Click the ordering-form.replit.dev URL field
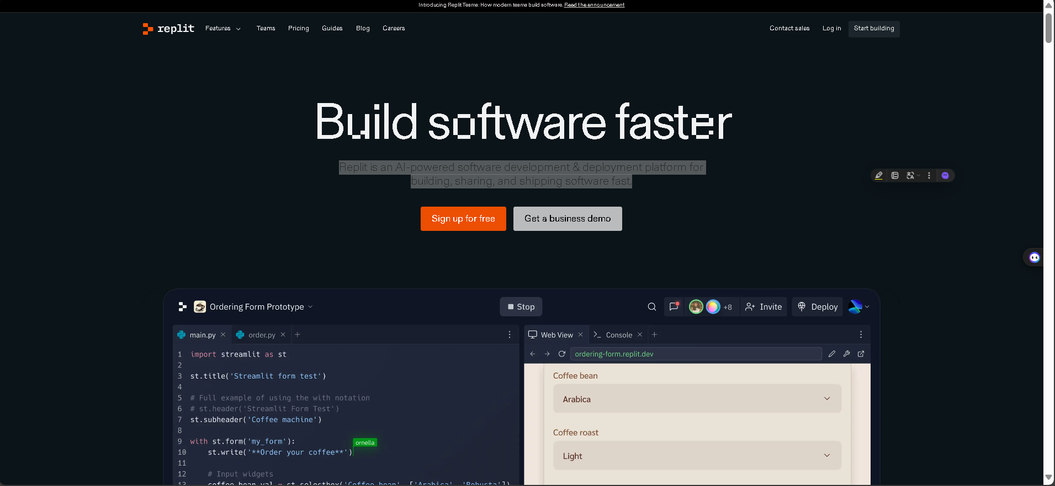This screenshot has width=1055, height=486. click(x=696, y=354)
